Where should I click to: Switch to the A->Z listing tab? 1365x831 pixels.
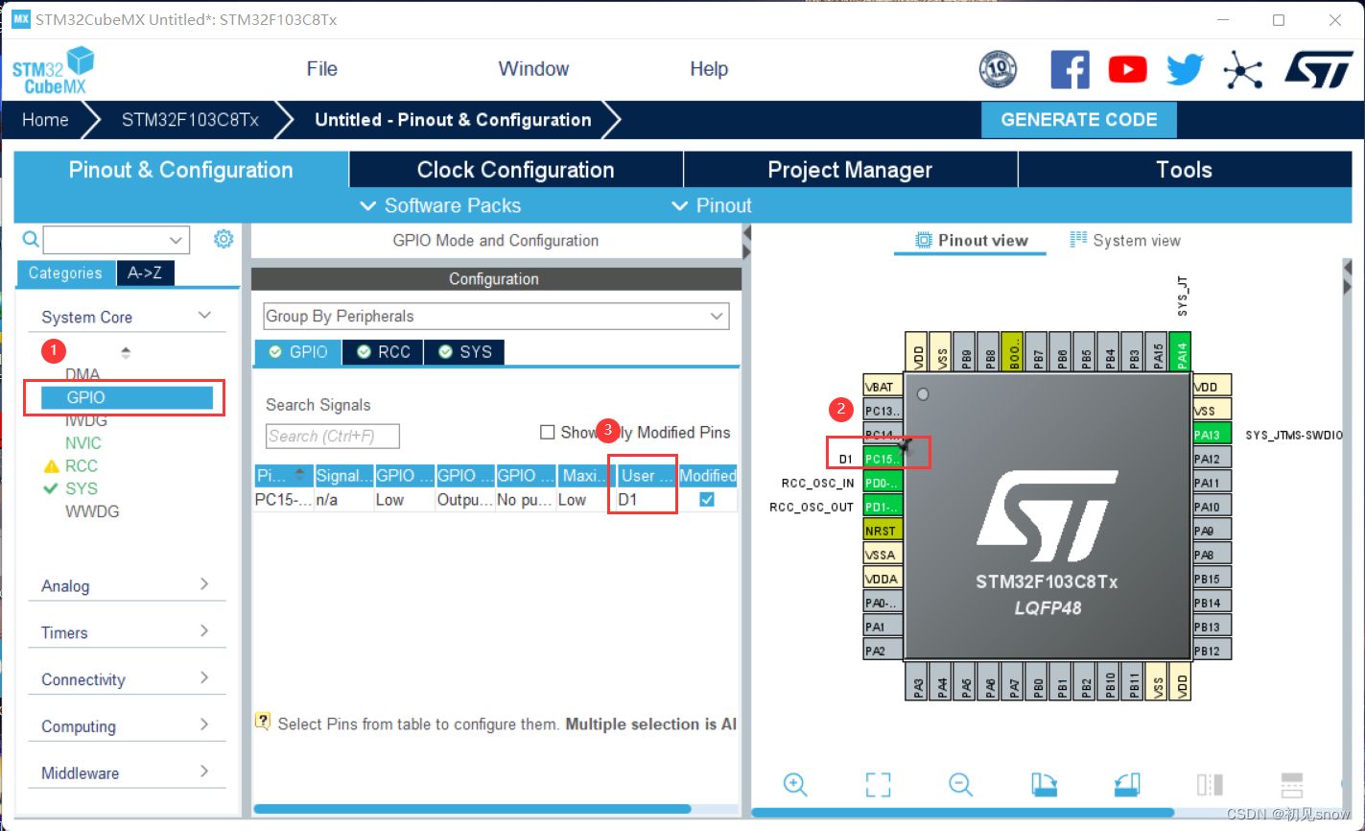point(145,273)
